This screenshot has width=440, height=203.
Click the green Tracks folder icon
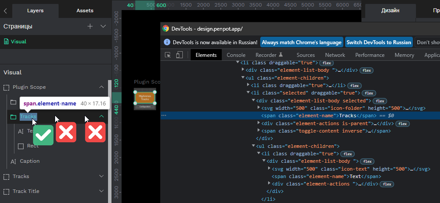pos(13,117)
